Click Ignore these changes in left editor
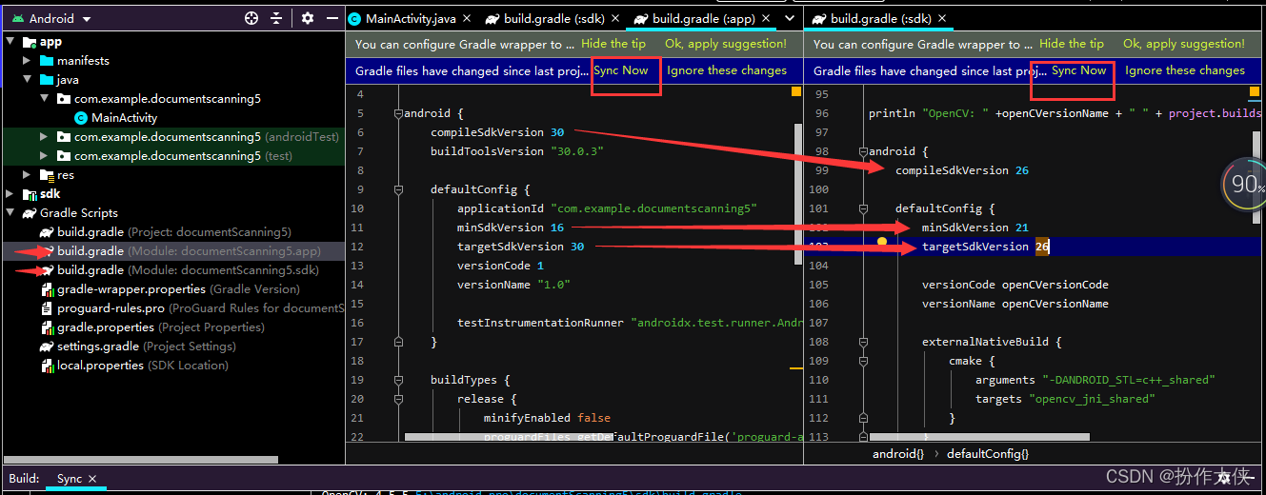 [727, 70]
